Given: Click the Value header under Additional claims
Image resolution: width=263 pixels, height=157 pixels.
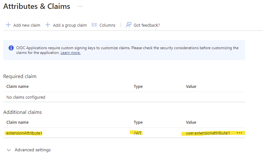Looking at the screenshot, I should (x=191, y=122).
